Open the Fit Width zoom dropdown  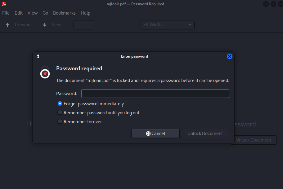[x=168, y=25]
